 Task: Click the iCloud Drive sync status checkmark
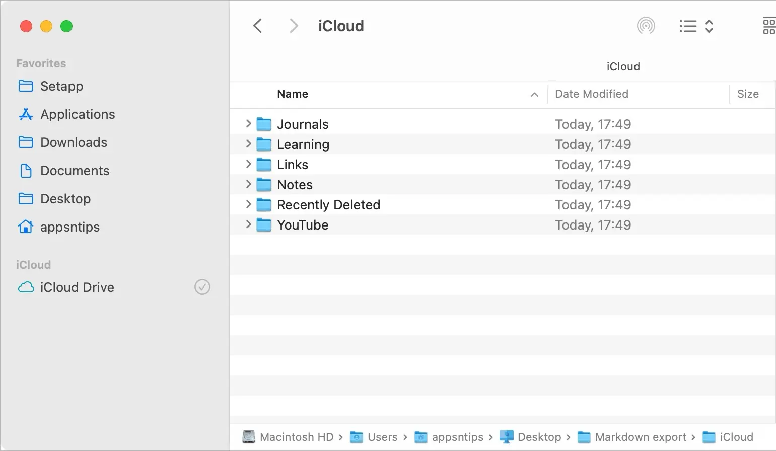(x=202, y=287)
